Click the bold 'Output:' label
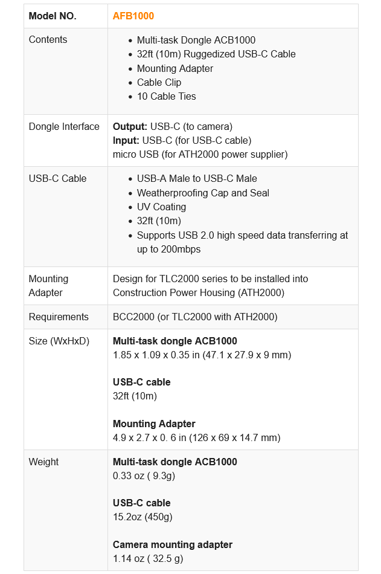 click(x=130, y=126)
